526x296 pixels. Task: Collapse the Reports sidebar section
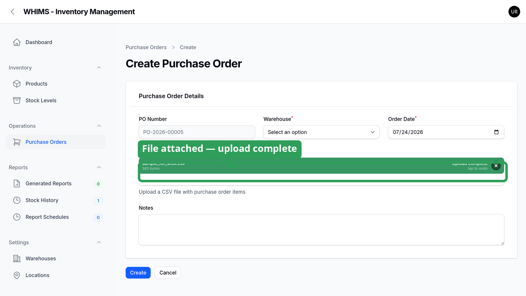99,167
